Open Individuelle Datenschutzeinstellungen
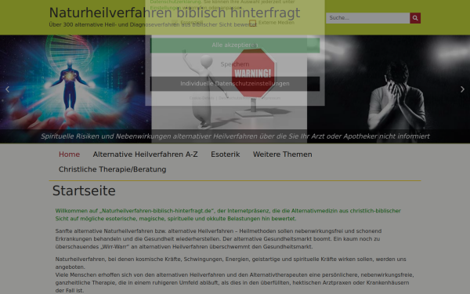The width and height of the screenshot is (470, 294). [x=235, y=84]
